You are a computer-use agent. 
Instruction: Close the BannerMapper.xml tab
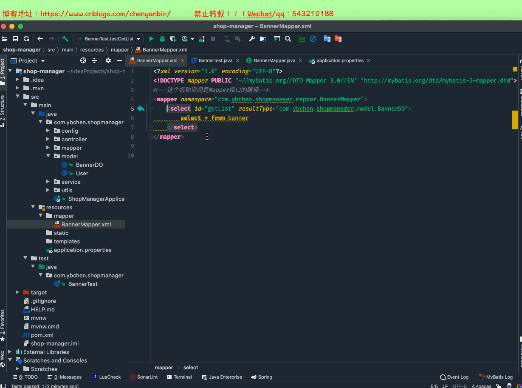tap(182, 60)
